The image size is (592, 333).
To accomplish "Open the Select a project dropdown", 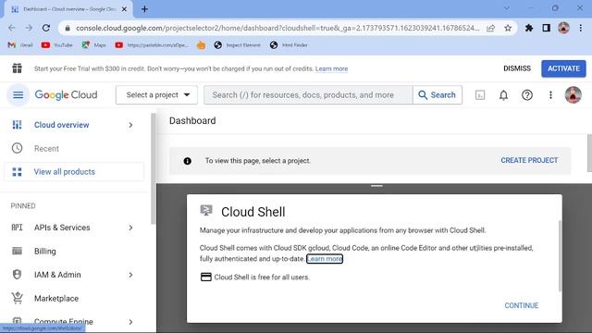I will click(156, 94).
